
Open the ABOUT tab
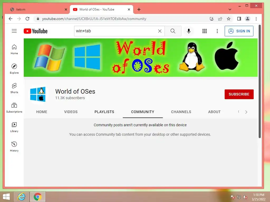point(214,112)
